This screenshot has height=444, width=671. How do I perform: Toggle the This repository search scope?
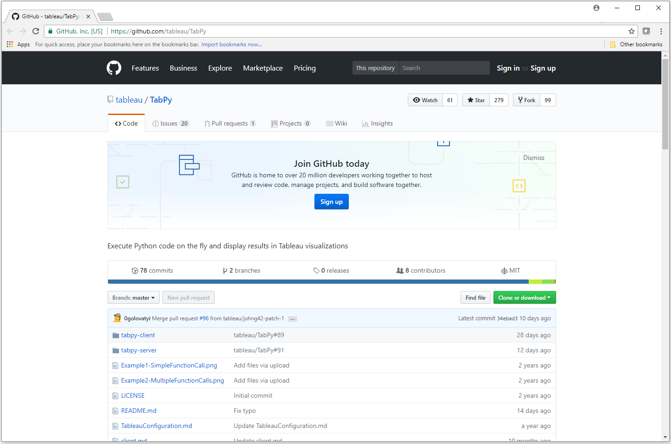(375, 68)
